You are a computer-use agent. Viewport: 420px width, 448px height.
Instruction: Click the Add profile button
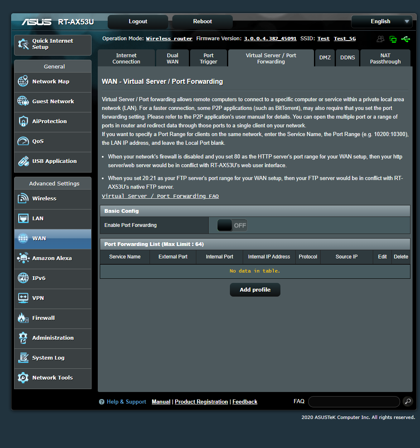pyautogui.click(x=255, y=290)
